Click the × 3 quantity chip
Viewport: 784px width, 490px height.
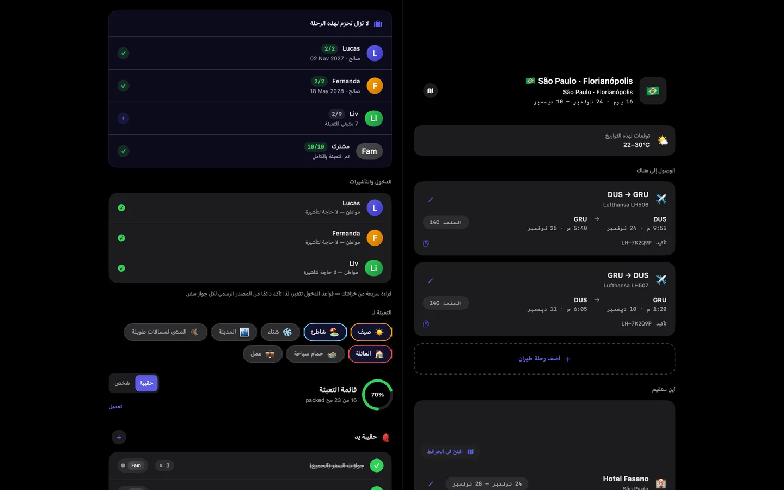click(x=164, y=465)
